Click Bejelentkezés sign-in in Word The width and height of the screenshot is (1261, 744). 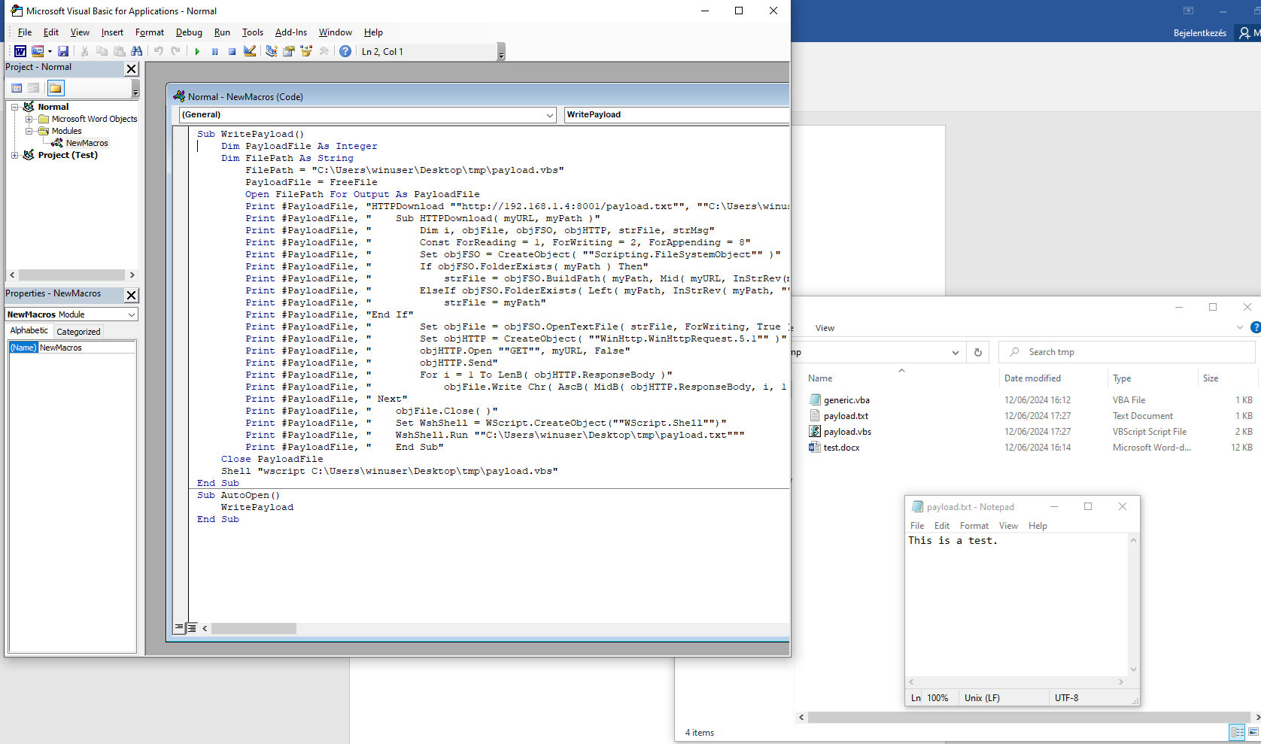(x=1200, y=33)
